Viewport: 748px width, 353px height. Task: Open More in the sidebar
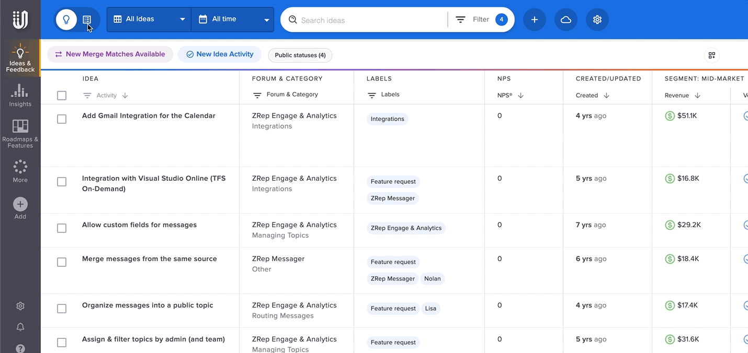tap(20, 171)
